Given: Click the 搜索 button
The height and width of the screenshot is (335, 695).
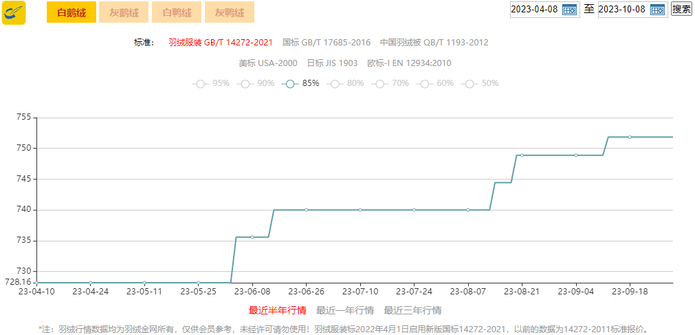Looking at the screenshot, I should (682, 8).
